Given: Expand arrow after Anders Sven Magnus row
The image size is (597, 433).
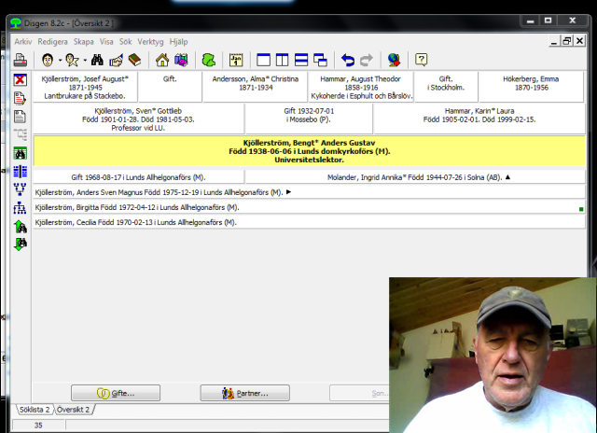Looking at the screenshot, I should click(x=288, y=192).
